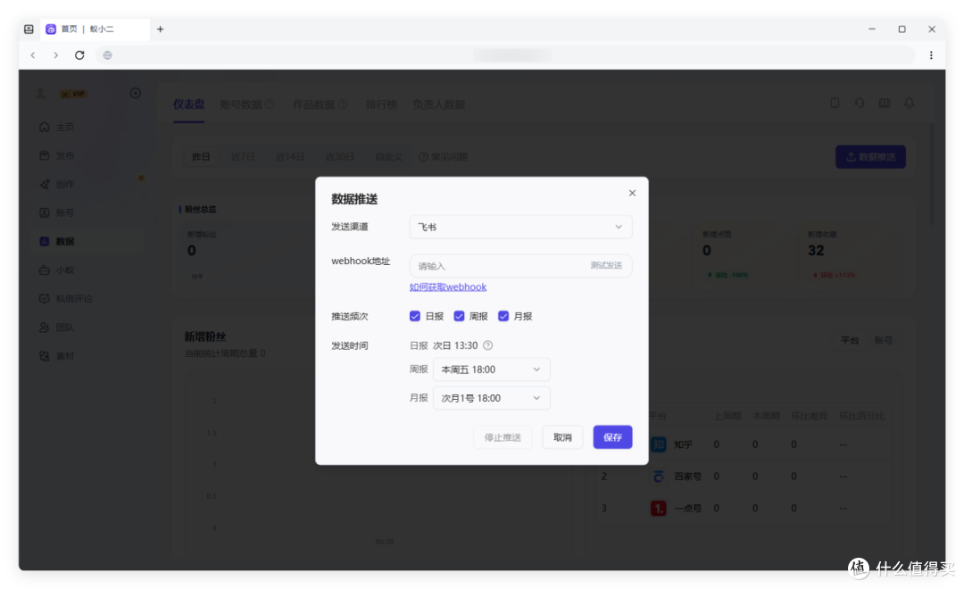
Task: Click the headset support icon in top bar
Action: [x=860, y=103]
